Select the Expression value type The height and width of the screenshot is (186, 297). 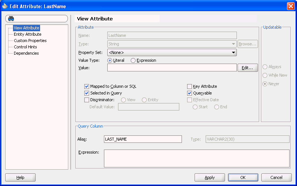pyautogui.click(x=133, y=60)
